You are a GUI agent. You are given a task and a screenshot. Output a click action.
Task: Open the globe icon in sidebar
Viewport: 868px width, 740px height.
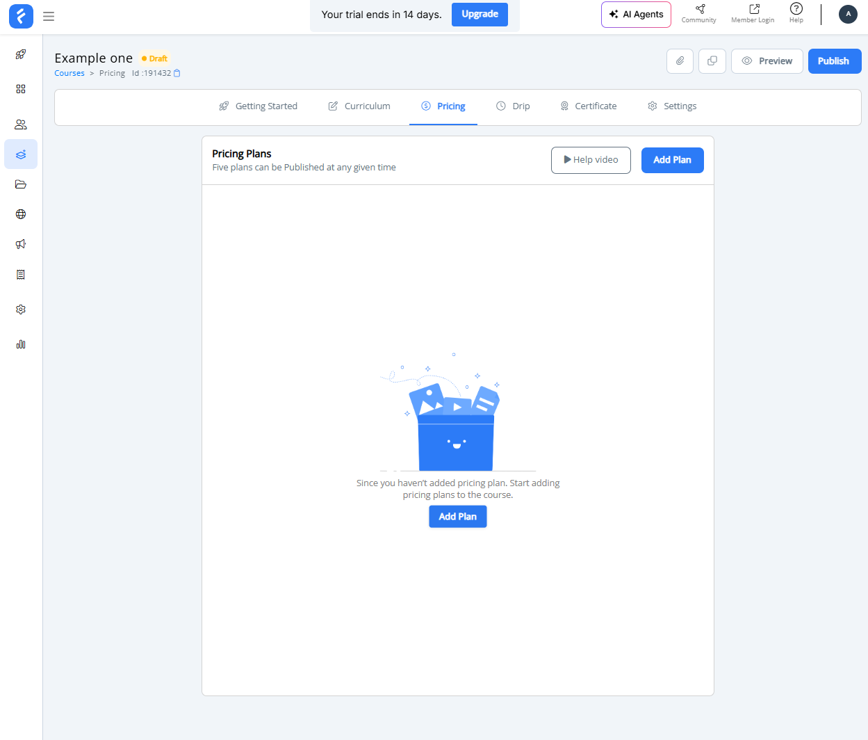tap(21, 214)
